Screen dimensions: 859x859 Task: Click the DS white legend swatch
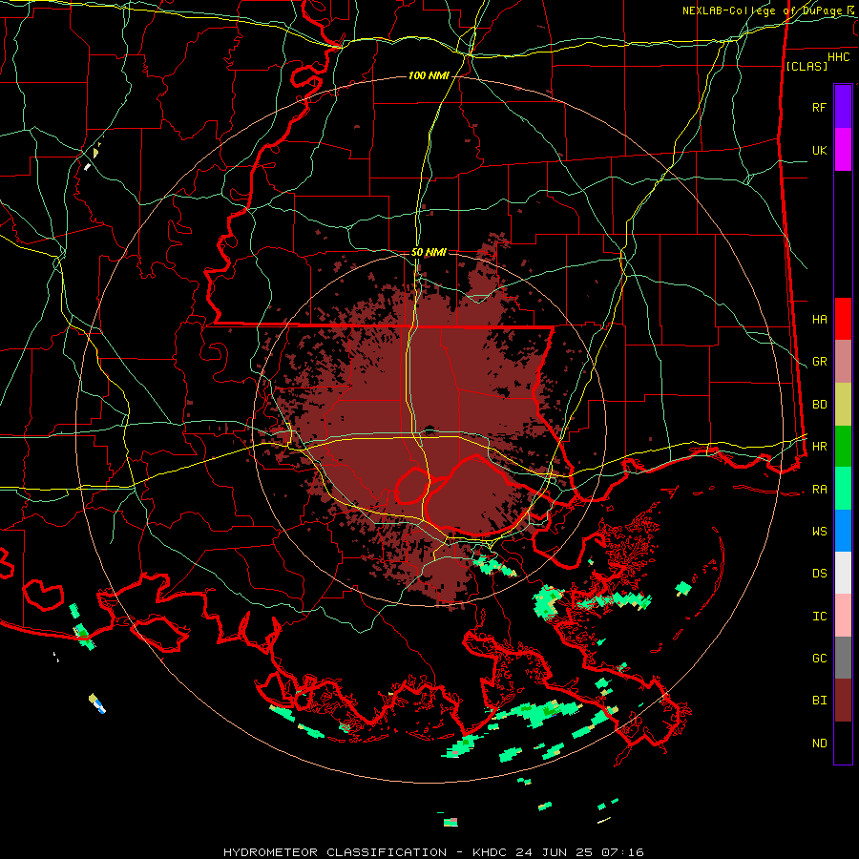[x=843, y=573]
